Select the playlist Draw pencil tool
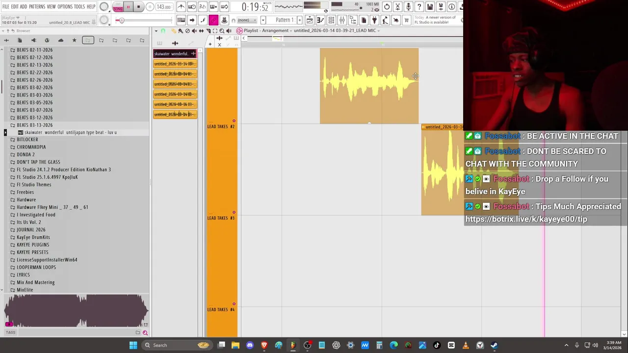Image resolution: width=628 pixels, height=353 pixels. tap(174, 31)
